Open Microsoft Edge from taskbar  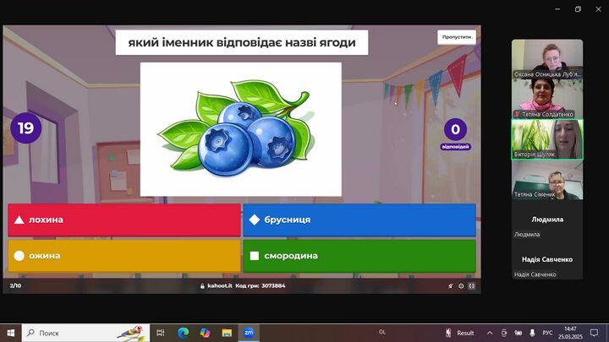point(183,333)
